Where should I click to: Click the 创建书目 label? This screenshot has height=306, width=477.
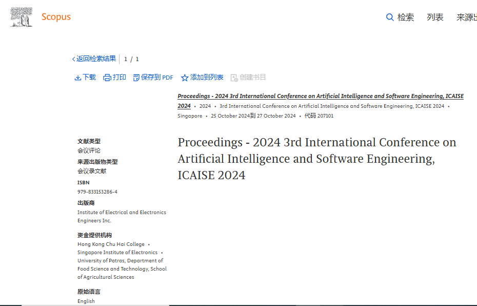pos(252,78)
